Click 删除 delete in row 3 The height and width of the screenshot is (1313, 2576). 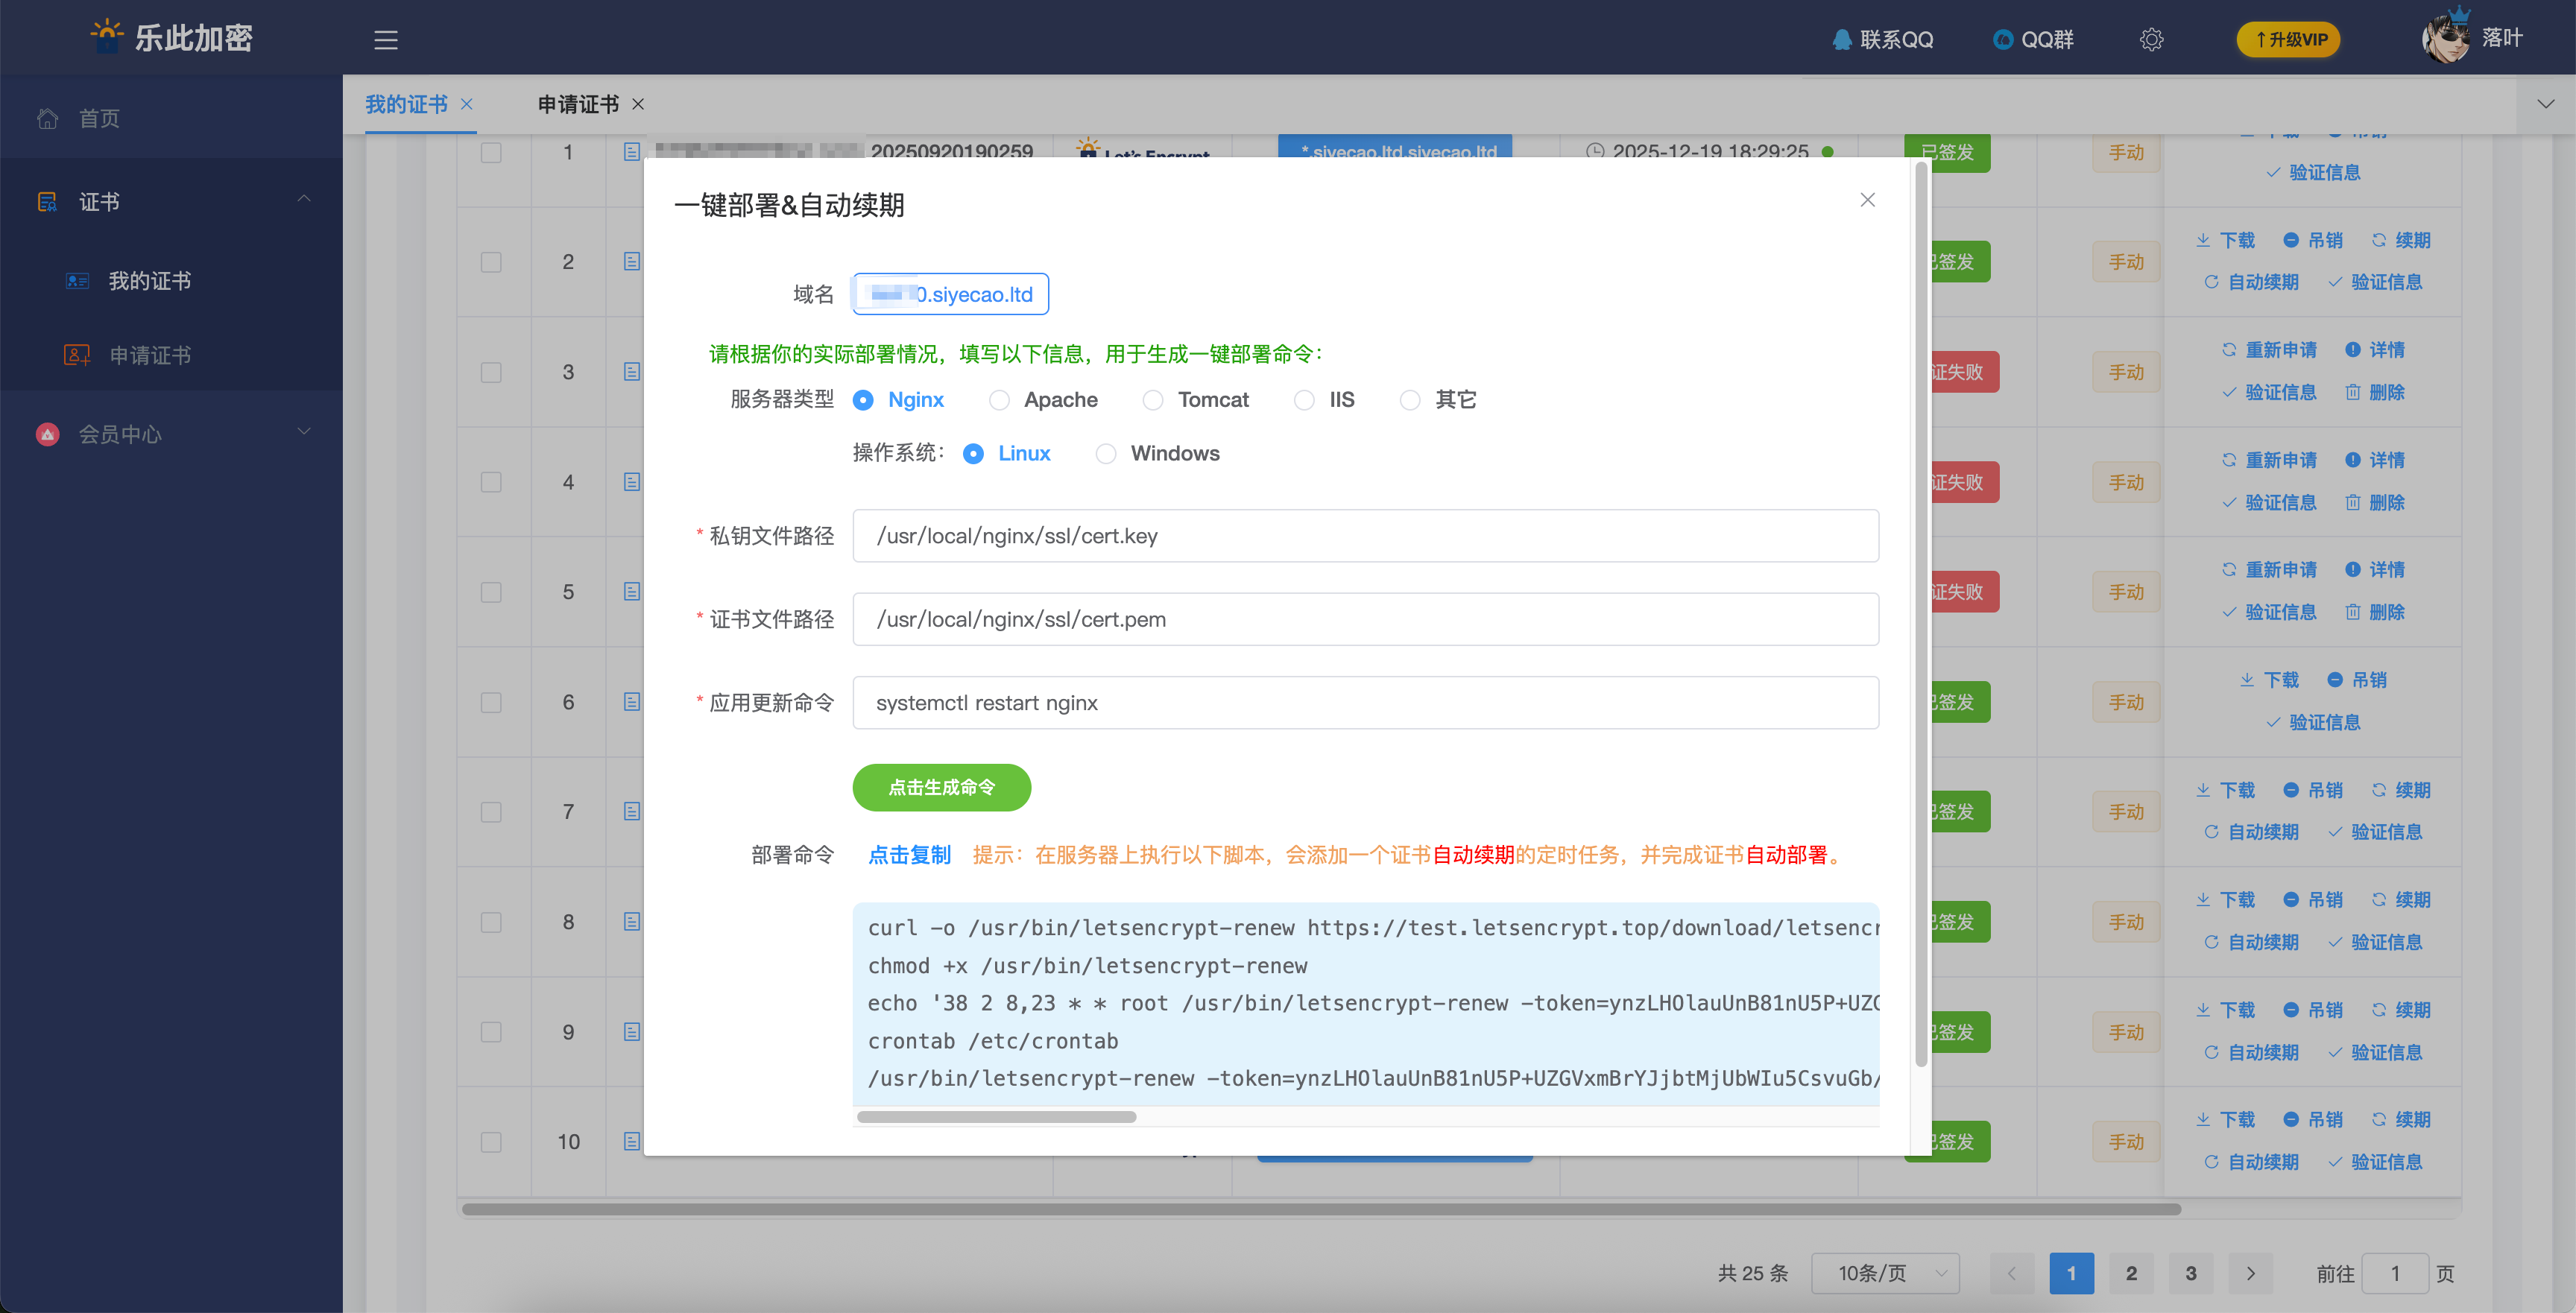[2375, 392]
